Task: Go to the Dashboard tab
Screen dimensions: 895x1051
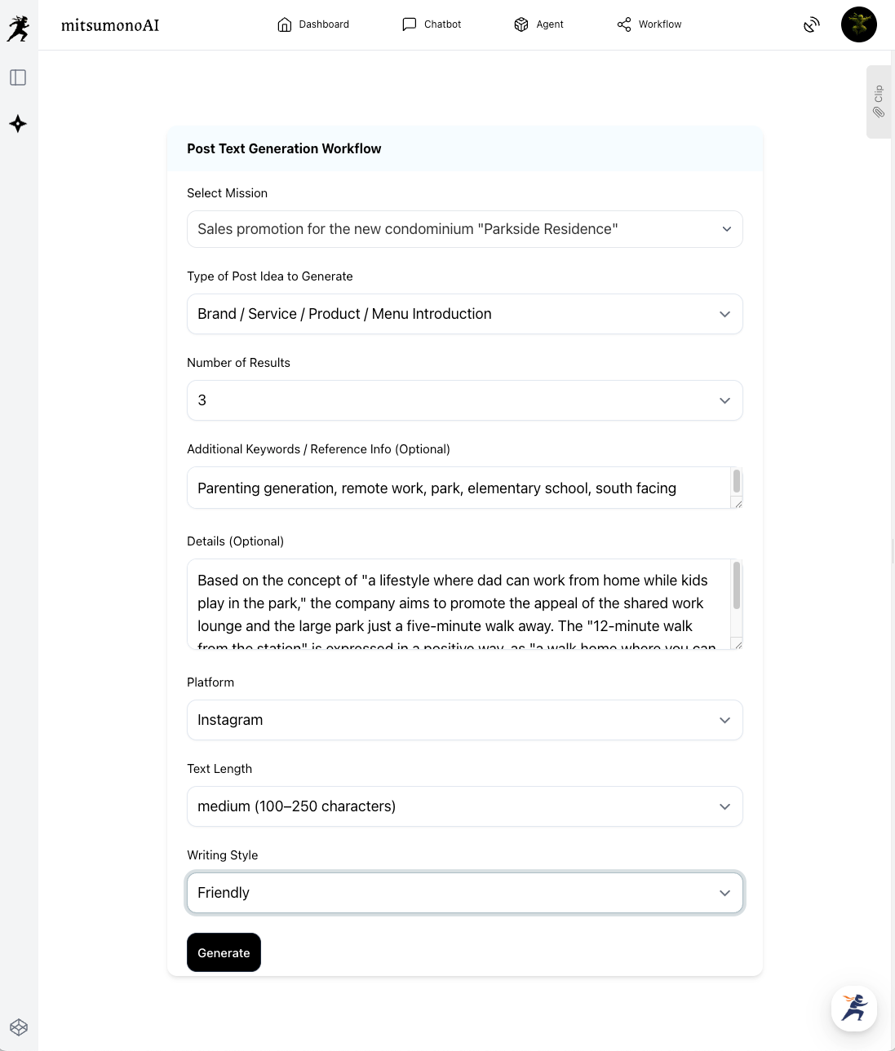Action: pos(313,24)
